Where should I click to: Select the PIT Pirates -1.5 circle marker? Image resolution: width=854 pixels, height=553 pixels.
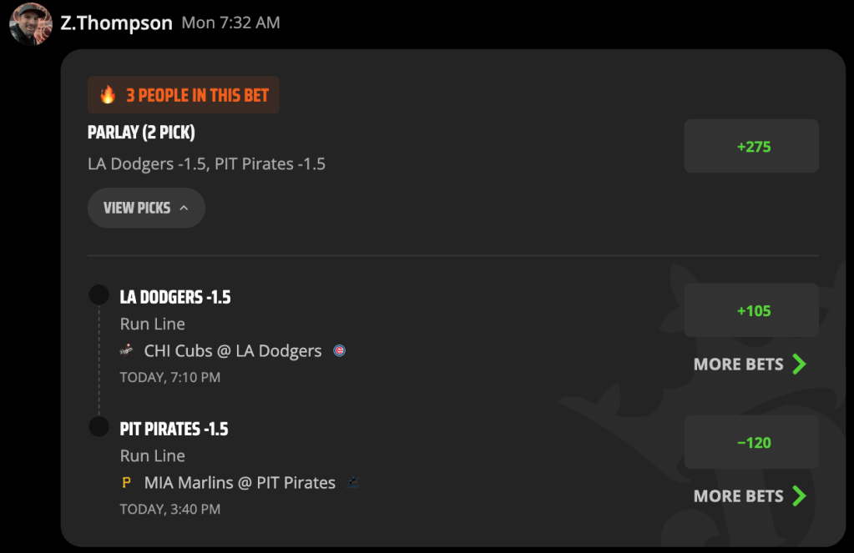click(x=99, y=427)
